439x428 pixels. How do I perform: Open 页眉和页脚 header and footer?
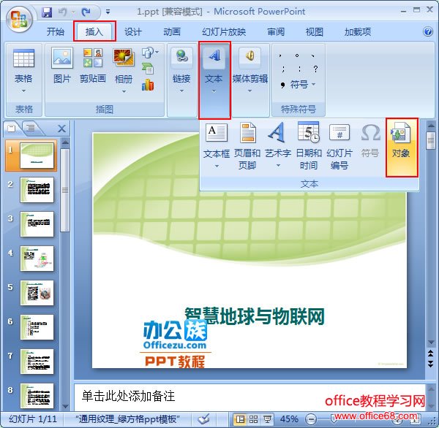(247, 146)
